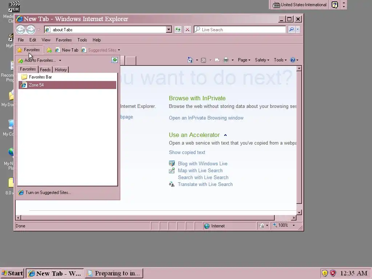This screenshot has height=279, width=372.
Task: Open the zoom level dropdown arrow
Action: (x=294, y=225)
